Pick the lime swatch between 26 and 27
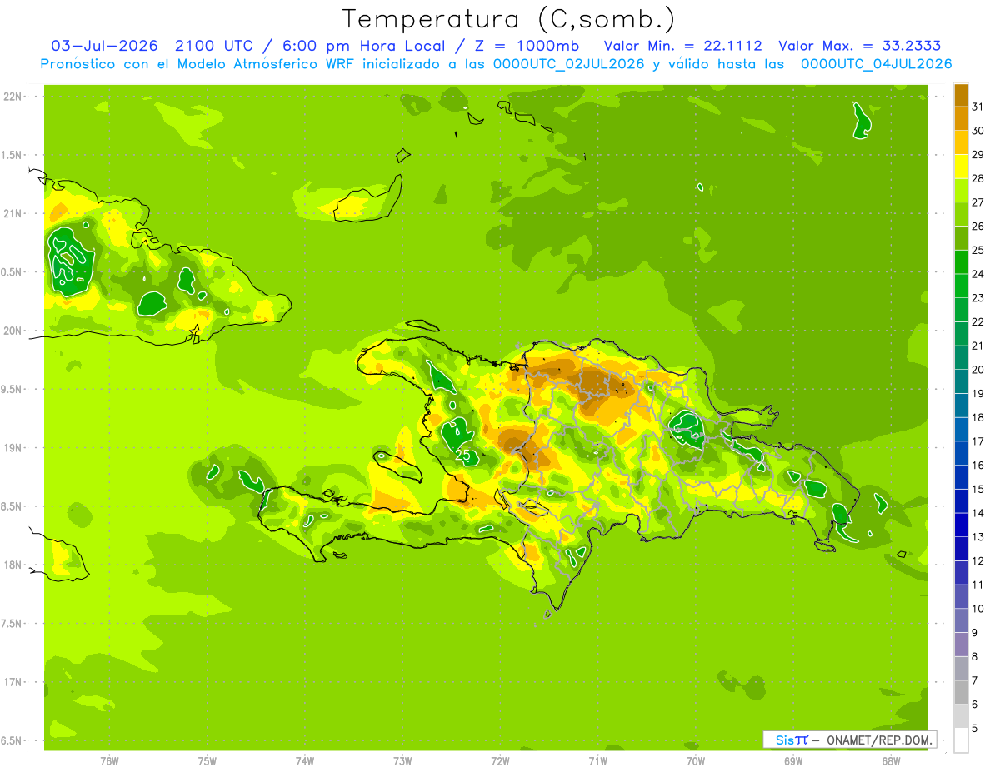 pyautogui.click(x=961, y=214)
